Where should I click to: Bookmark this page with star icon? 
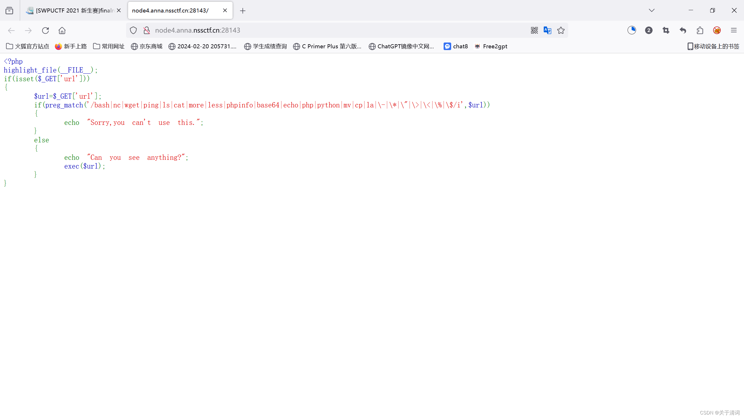561,30
